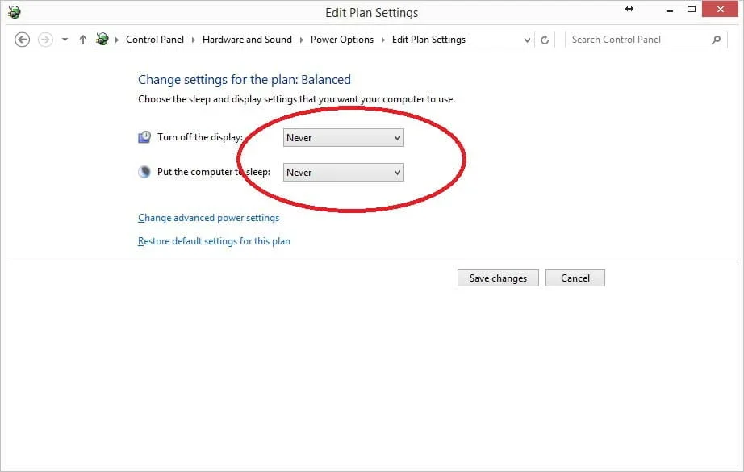Open the recent pages dropdown chevron

(64, 39)
